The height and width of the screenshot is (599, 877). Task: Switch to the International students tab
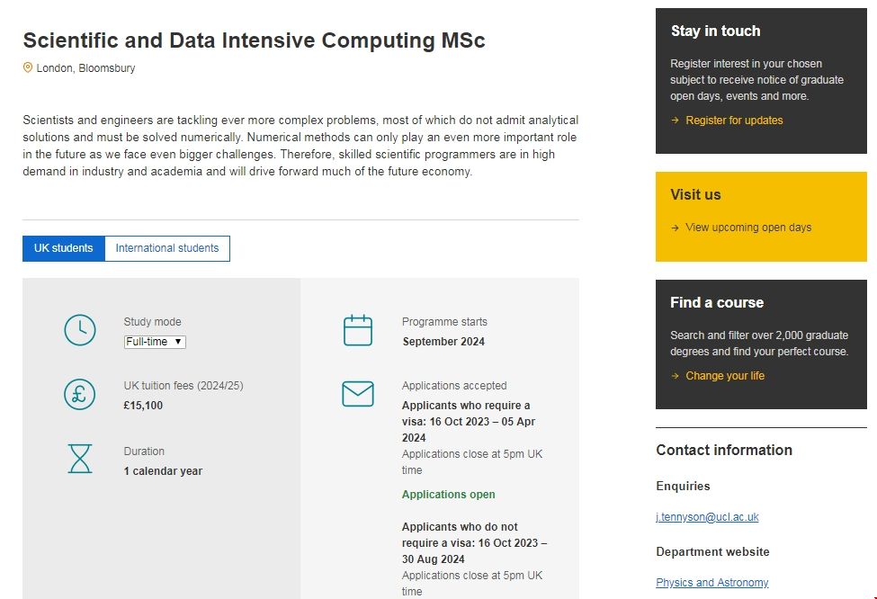pyautogui.click(x=167, y=248)
